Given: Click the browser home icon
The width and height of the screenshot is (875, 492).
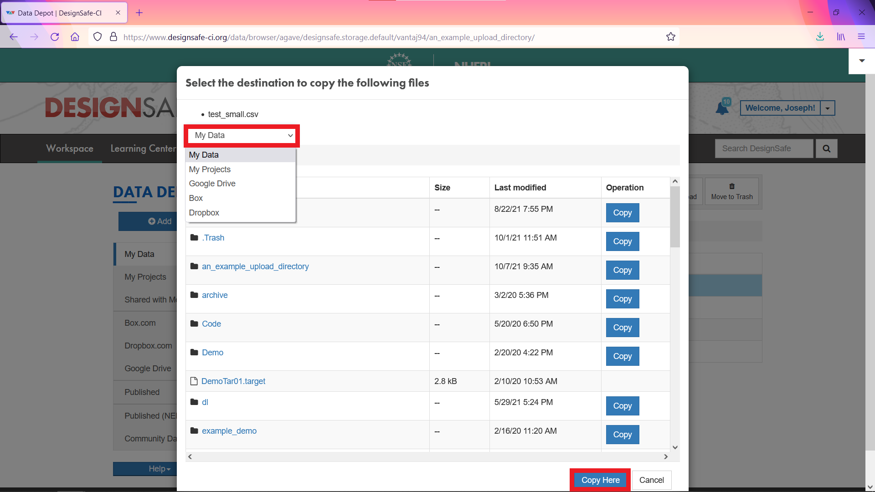Looking at the screenshot, I should pos(75,37).
